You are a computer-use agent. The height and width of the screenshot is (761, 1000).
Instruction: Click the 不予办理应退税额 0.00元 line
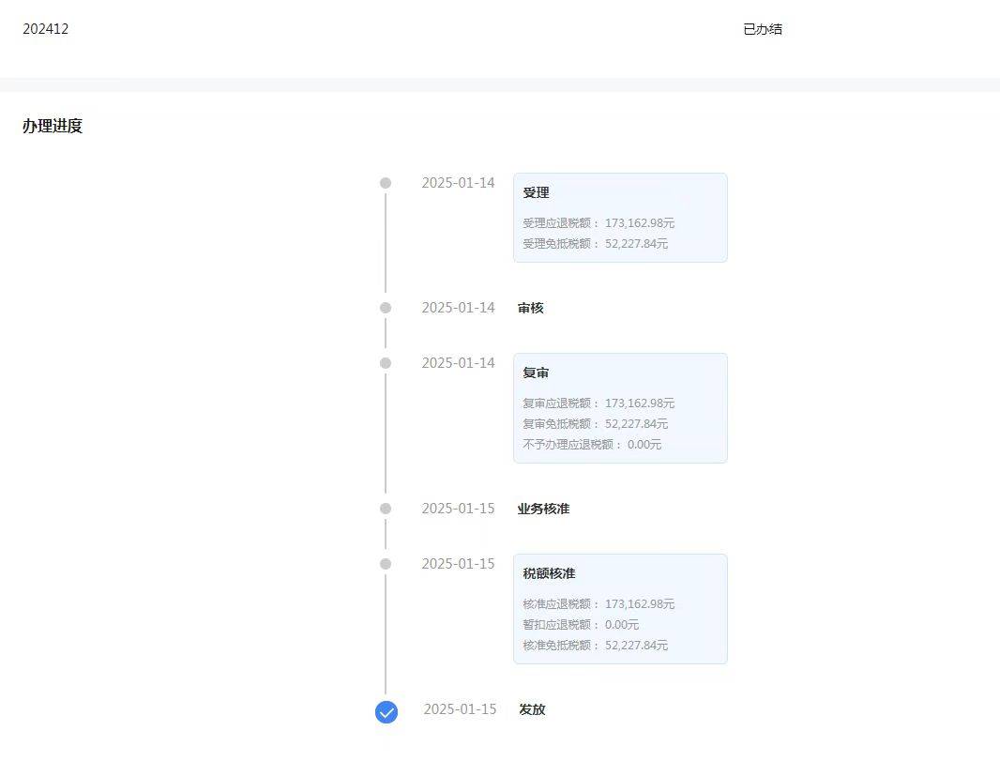592,445
